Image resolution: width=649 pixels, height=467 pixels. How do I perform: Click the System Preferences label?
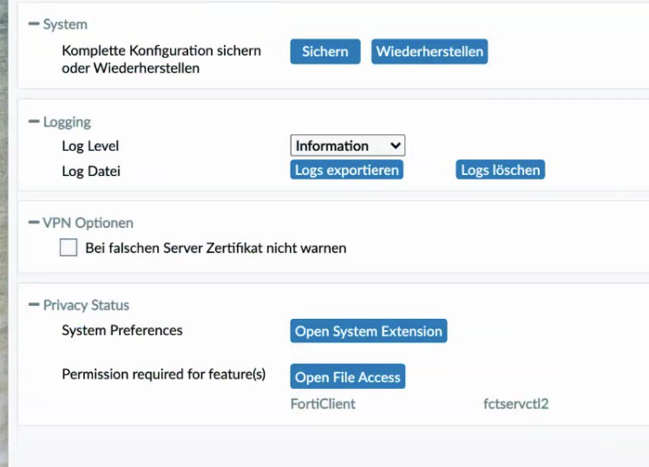[122, 330]
